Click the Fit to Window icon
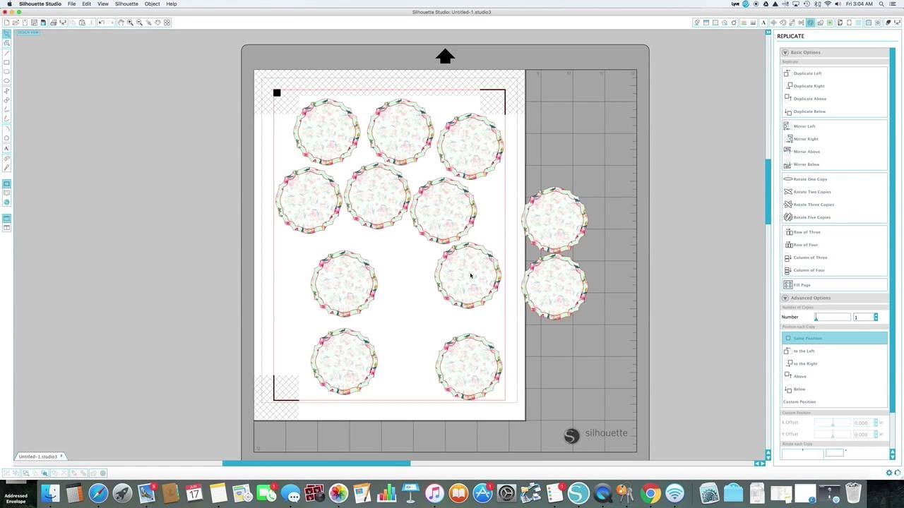Screen dimensions: 904x508 167,23
